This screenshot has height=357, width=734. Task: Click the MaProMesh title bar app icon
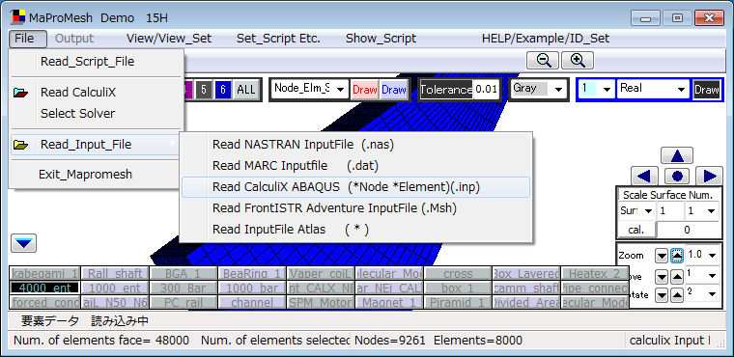[17, 17]
